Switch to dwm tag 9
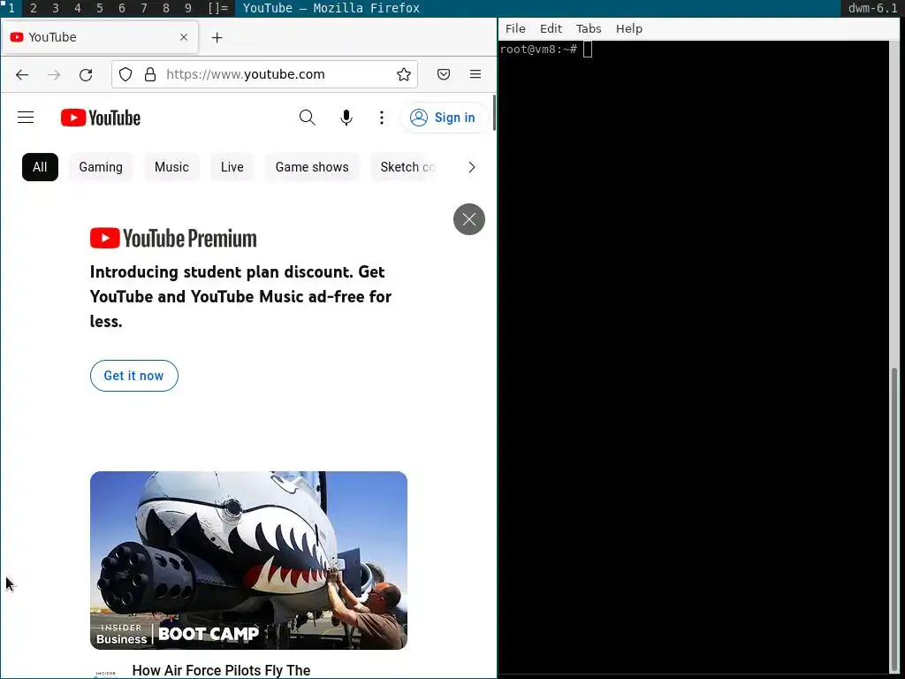905x679 pixels. (x=187, y=8)
